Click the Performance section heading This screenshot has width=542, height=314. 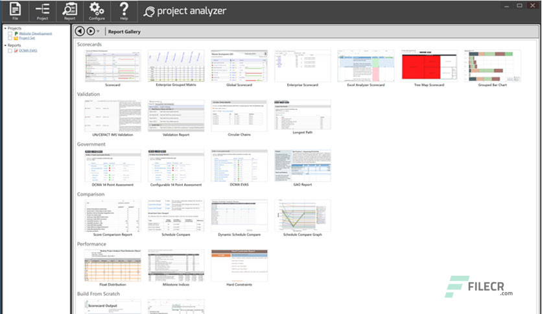(91, 244)
